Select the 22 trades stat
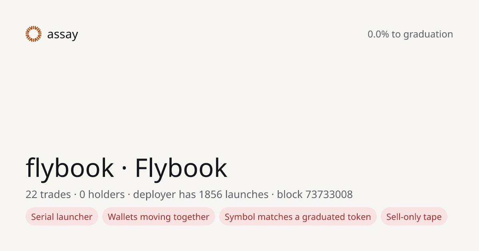The width and height of the screenshot is (479, 251). click(x=48, y=194)
